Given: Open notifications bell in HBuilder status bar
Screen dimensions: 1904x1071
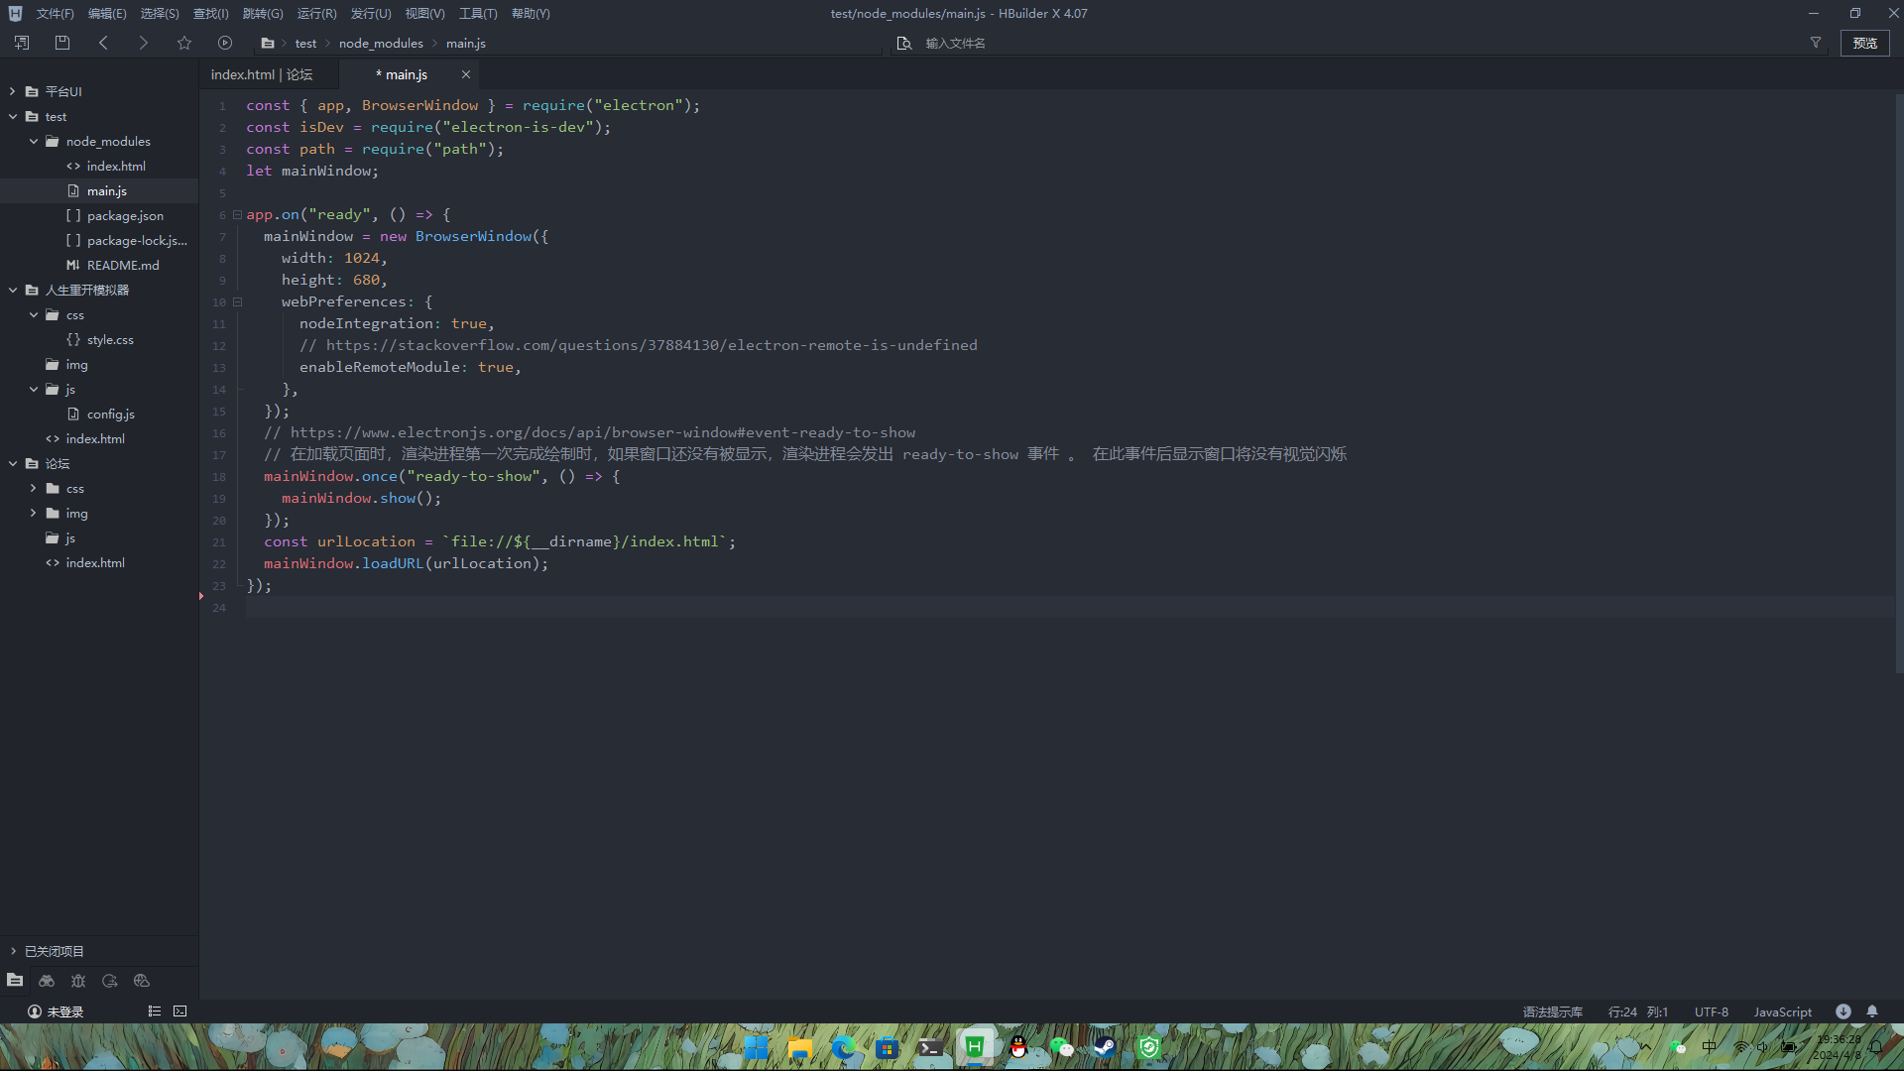Looking at the screenshot, I should (x=1872, y=1011).
